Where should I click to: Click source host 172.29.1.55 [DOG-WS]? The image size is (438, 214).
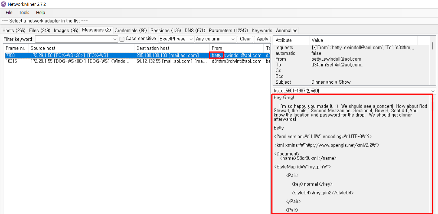pos(80,61)
